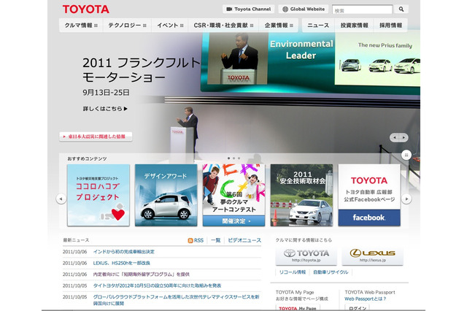Go to 投資家情報 section
Screen dimensions: 467x311
click(354, 26)
